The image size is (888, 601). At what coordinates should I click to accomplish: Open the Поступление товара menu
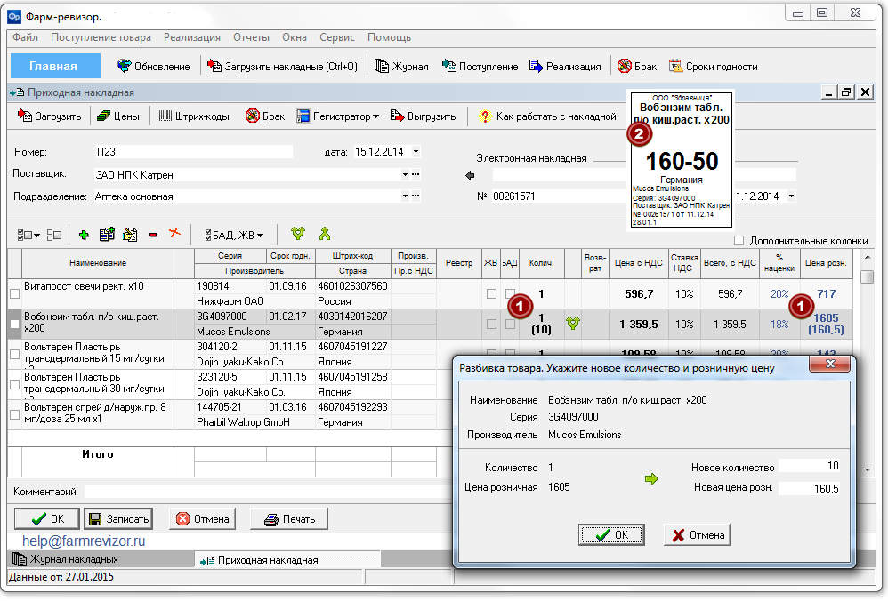(x=101, y=37)
